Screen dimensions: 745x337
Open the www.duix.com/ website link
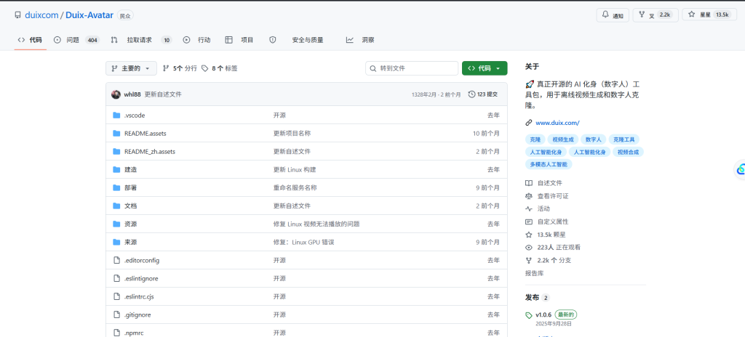557,123
